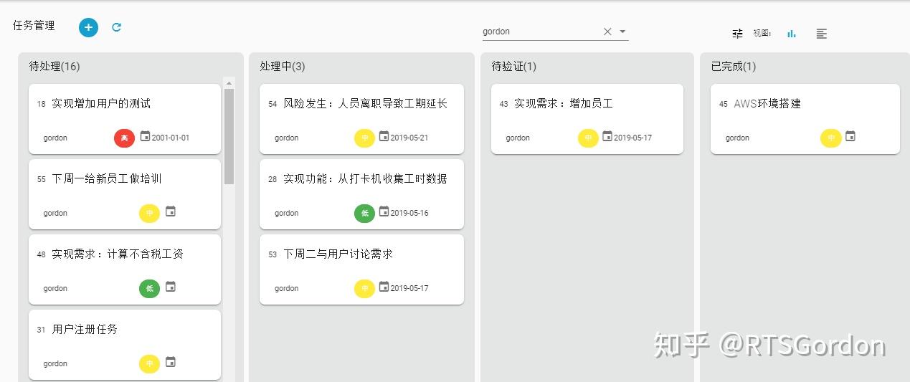Switch to list text view
The width and height of the screenshot is (910, 382).
(822, 34)
